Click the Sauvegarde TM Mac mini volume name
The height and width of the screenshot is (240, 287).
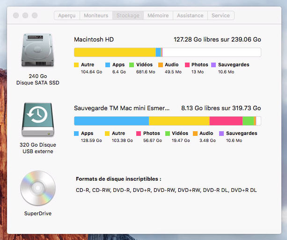tap(122, 108)
